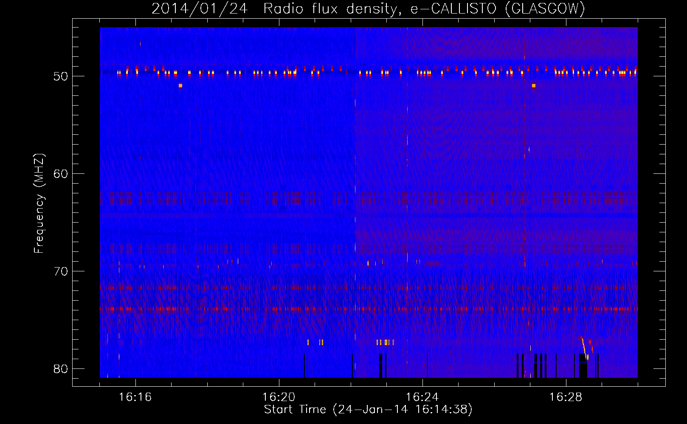The image size is (687, 424).
Task: Click the 'Start Time (24-Jan-14 16:14:38)' label
Action: (368, 410)
